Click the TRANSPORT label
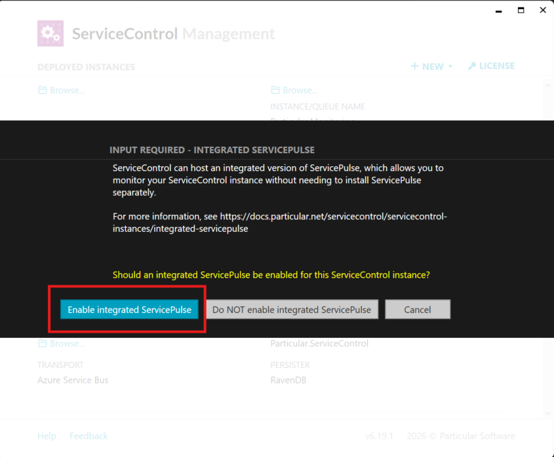554x457 pixels. [x=60, y=365]
